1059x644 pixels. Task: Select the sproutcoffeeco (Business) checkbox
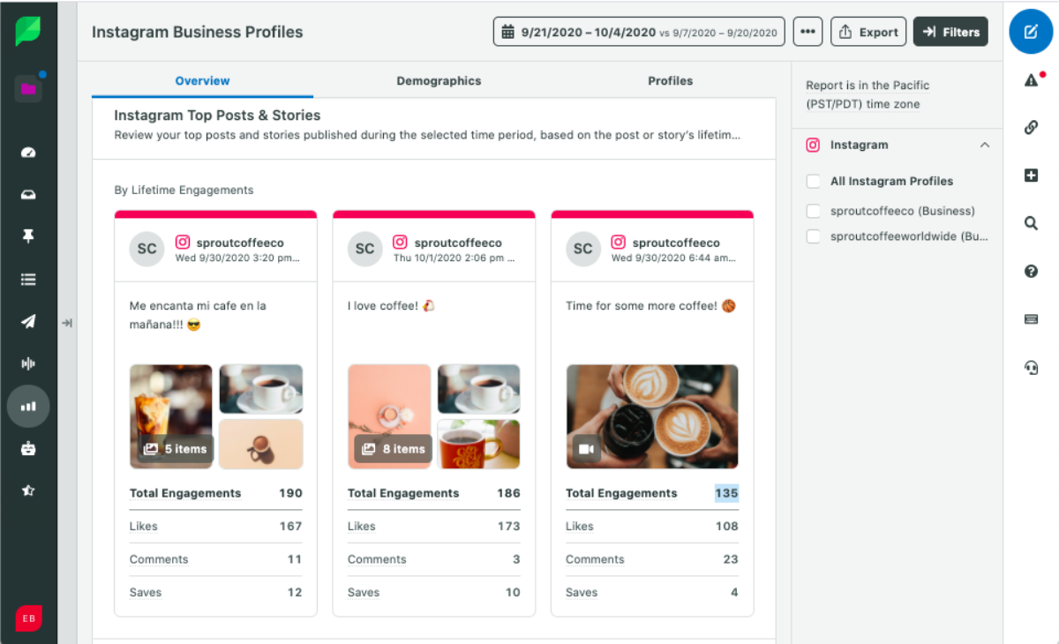coord(813,211)
